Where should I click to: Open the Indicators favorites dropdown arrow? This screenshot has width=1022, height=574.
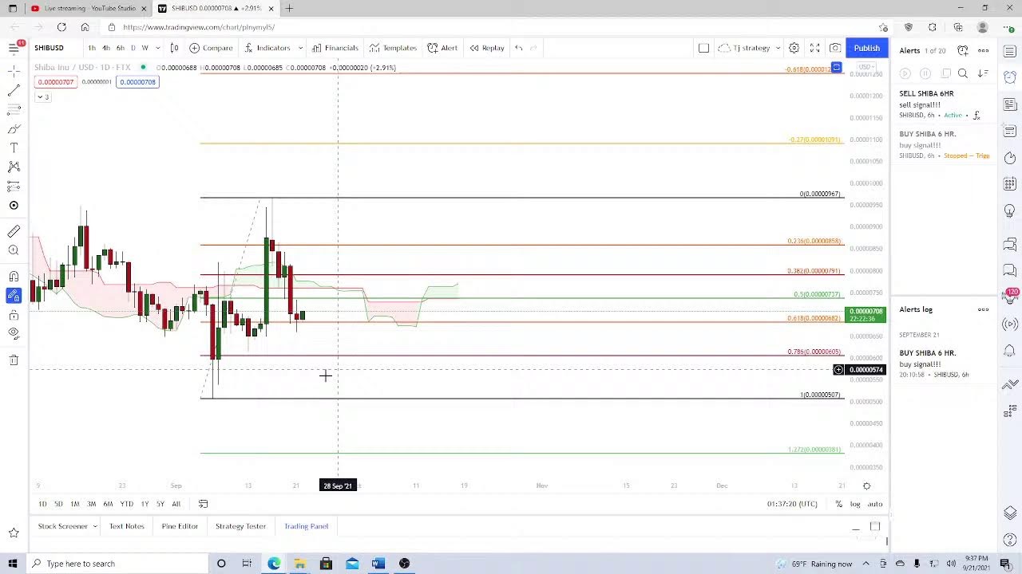click(300, 48)
